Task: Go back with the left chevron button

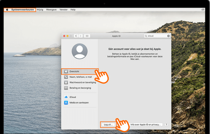Action: [x=76, y=36]
